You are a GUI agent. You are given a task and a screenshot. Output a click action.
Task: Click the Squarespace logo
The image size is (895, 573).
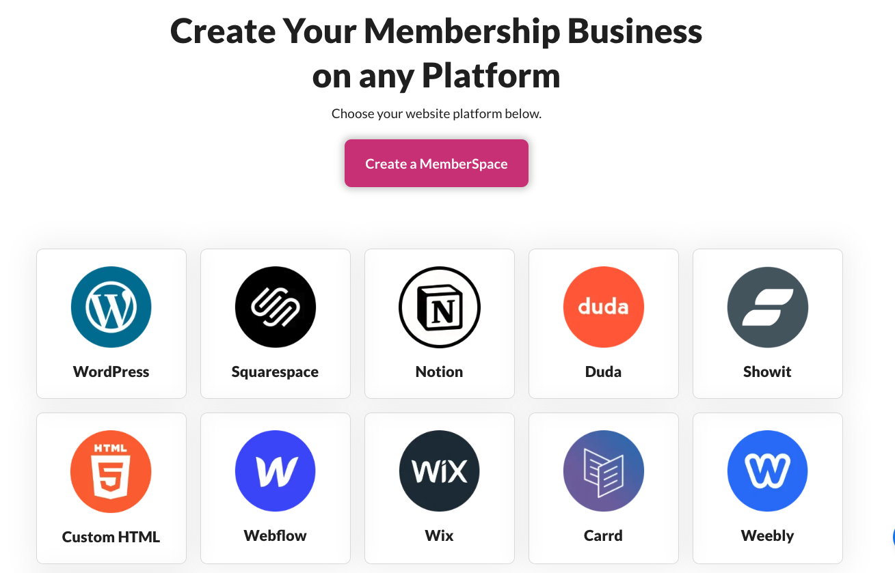pos(275,307)
